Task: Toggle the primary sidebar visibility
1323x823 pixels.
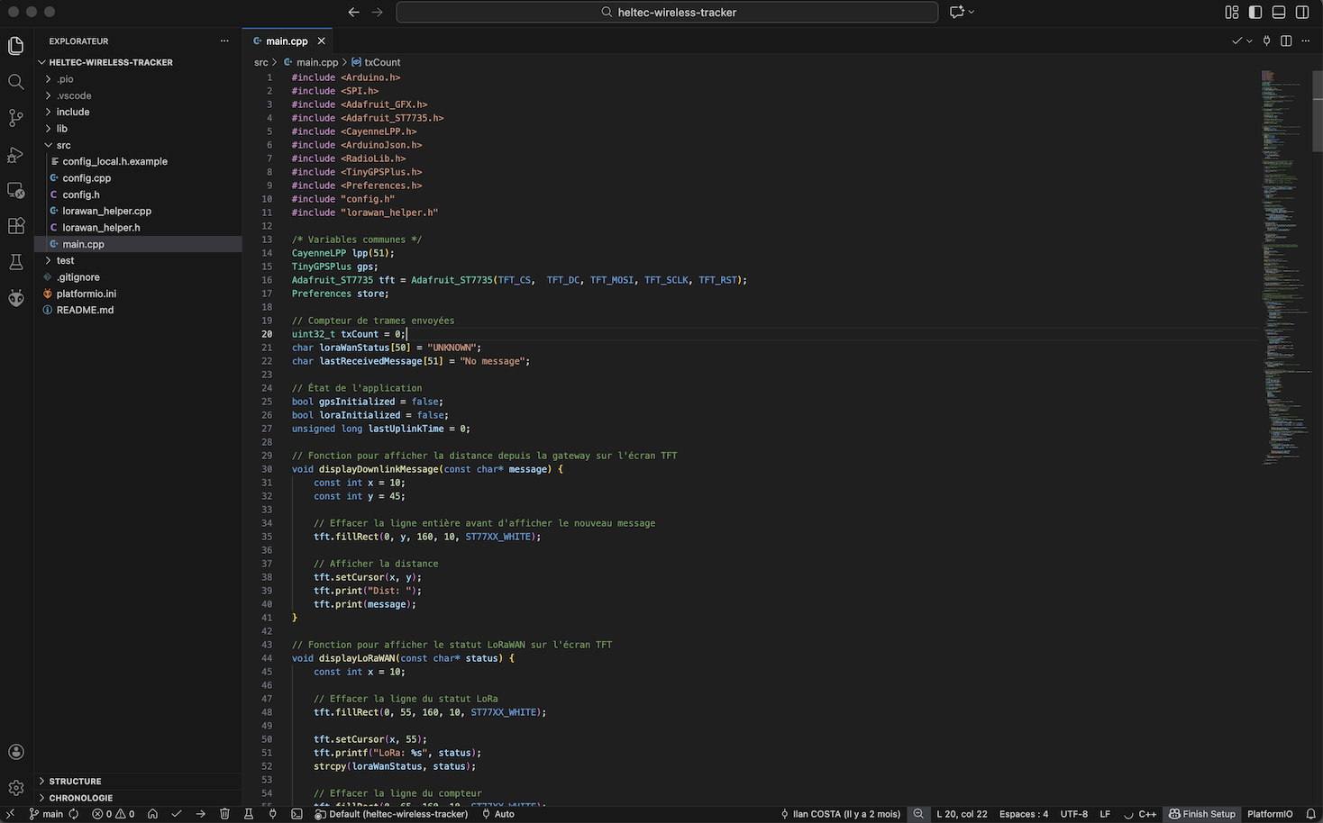Action: click(x=1255, y=12)
